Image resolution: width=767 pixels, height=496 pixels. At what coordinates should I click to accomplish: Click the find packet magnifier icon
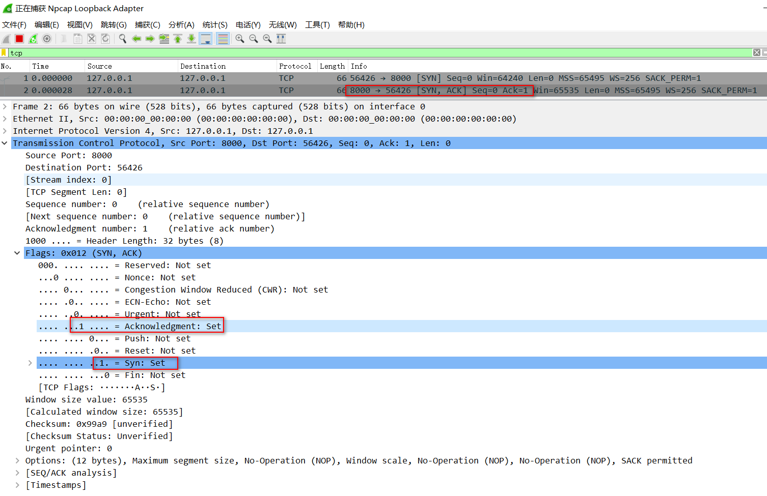coord(123,39)
